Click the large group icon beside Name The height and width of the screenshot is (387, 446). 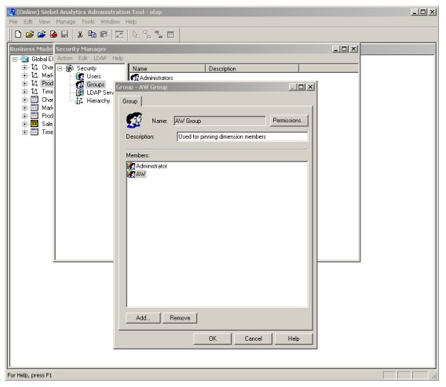pos(134,120)
